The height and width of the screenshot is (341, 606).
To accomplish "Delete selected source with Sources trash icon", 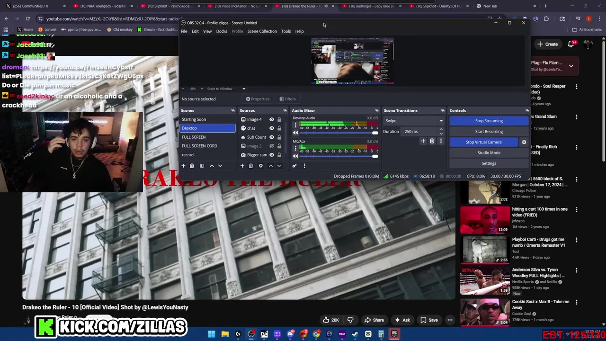I will pos(250,166).
